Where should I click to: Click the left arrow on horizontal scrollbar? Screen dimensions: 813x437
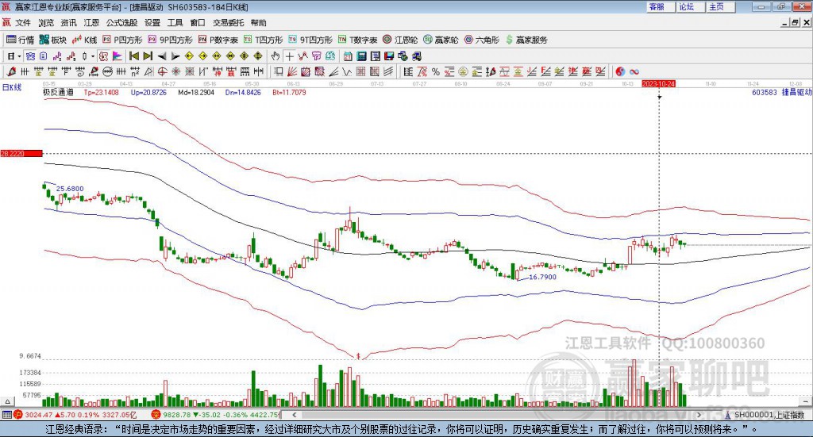point(294,415)
